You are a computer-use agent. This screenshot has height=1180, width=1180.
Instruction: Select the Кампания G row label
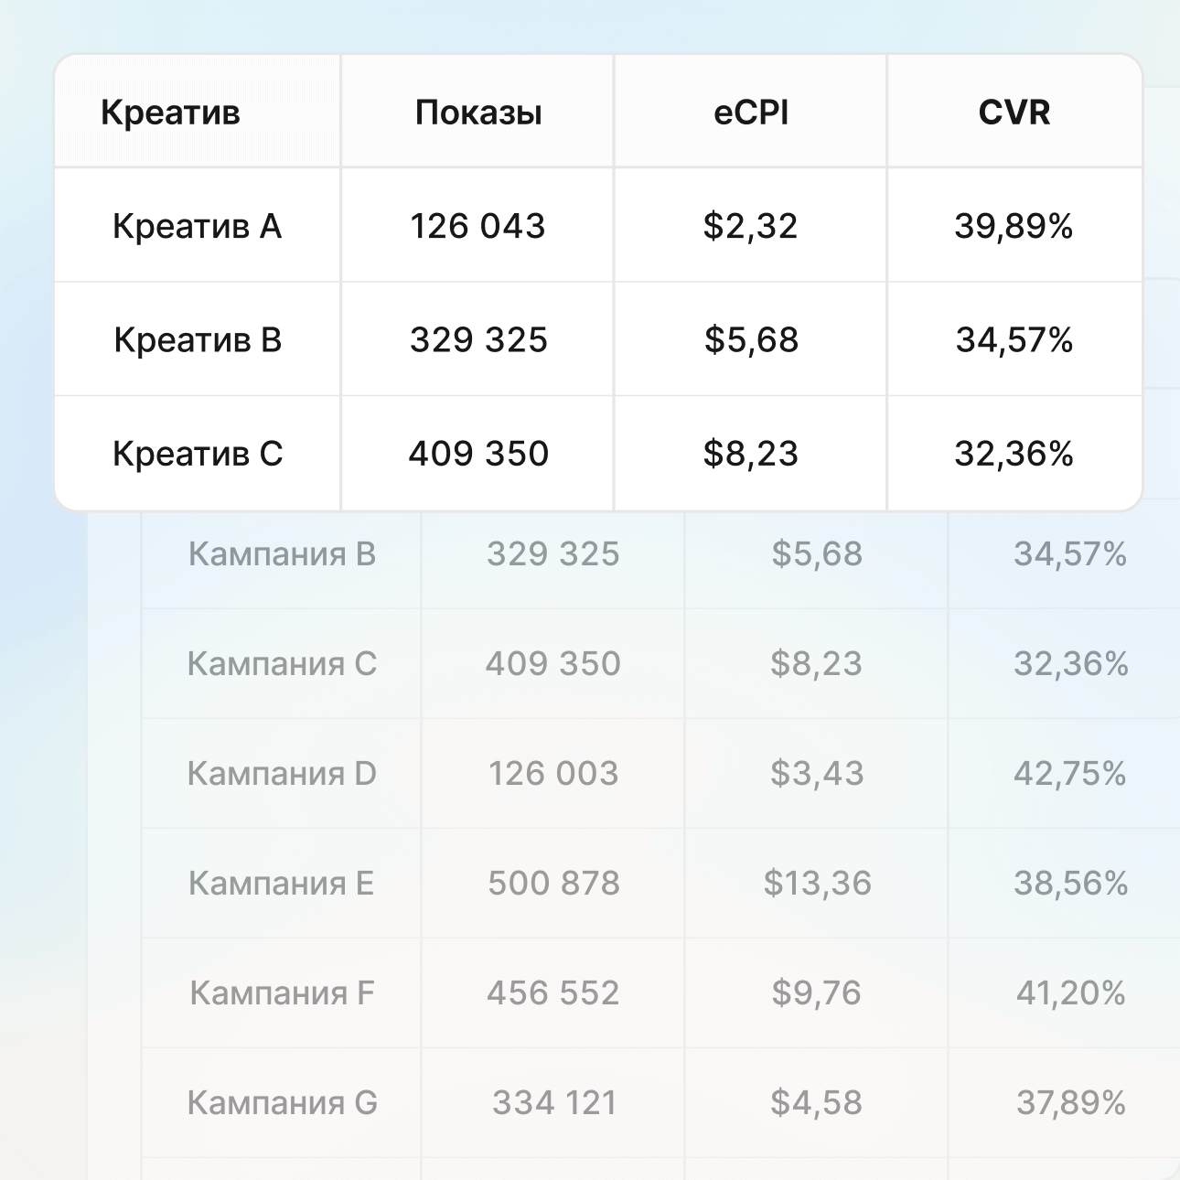pyautogui.click(x=282, y=1103)
